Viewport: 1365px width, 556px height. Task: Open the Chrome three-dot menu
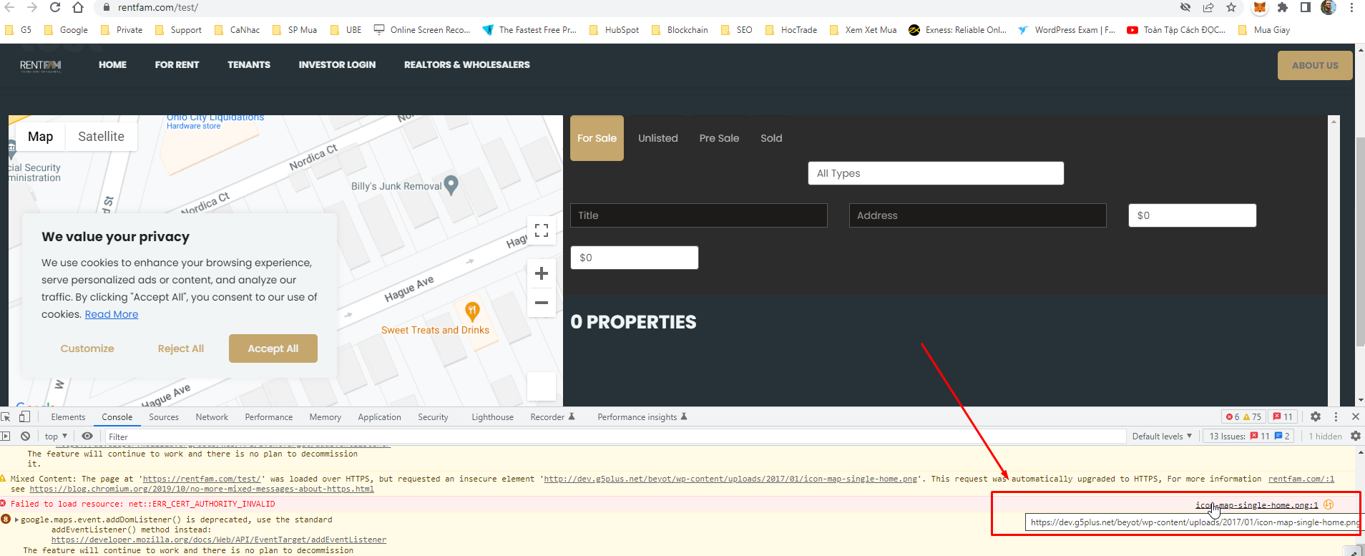tap(1351, 7)
